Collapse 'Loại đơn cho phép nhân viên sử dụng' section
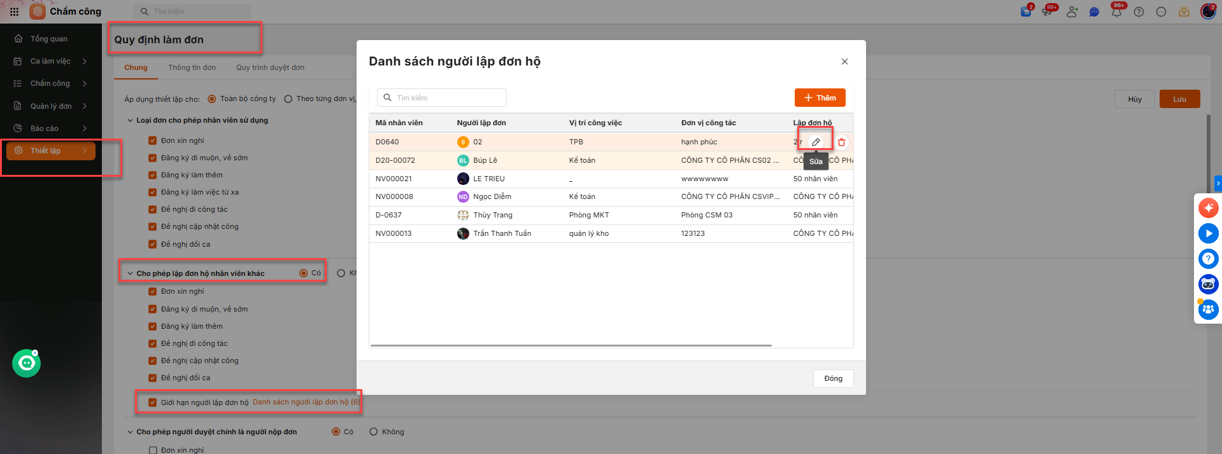Screen dimensions: 1222x454 pyautogui.click(x=130, y=120)
